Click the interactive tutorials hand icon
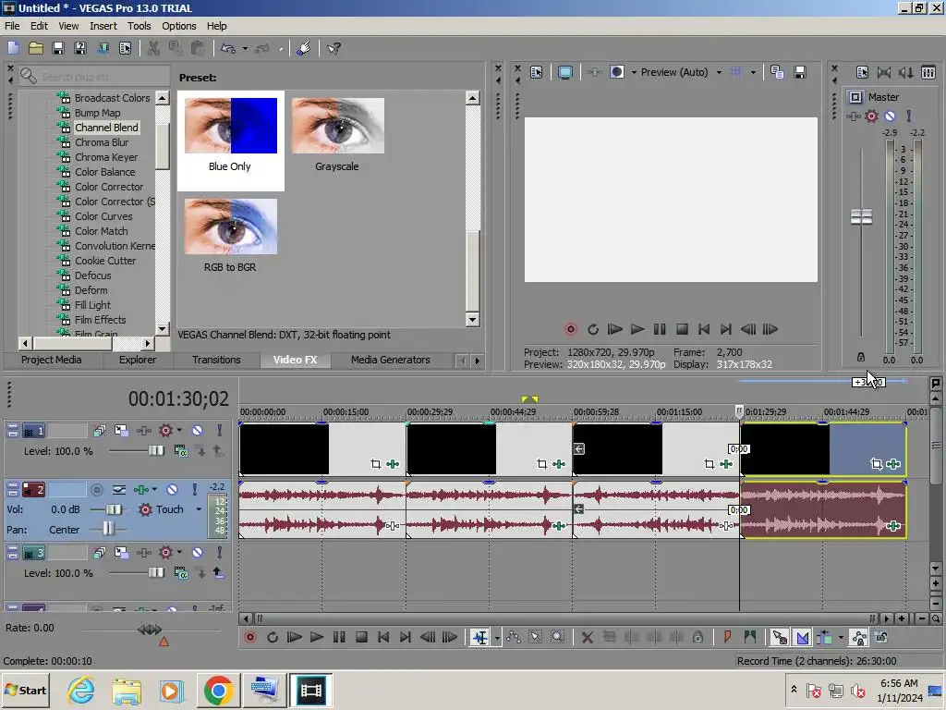The height and width of the screenshot is (710, 946). pyautogui.click(x=303, y=48)
